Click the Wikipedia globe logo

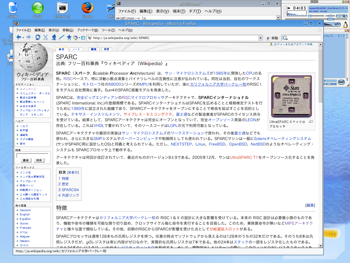[32, 57]
